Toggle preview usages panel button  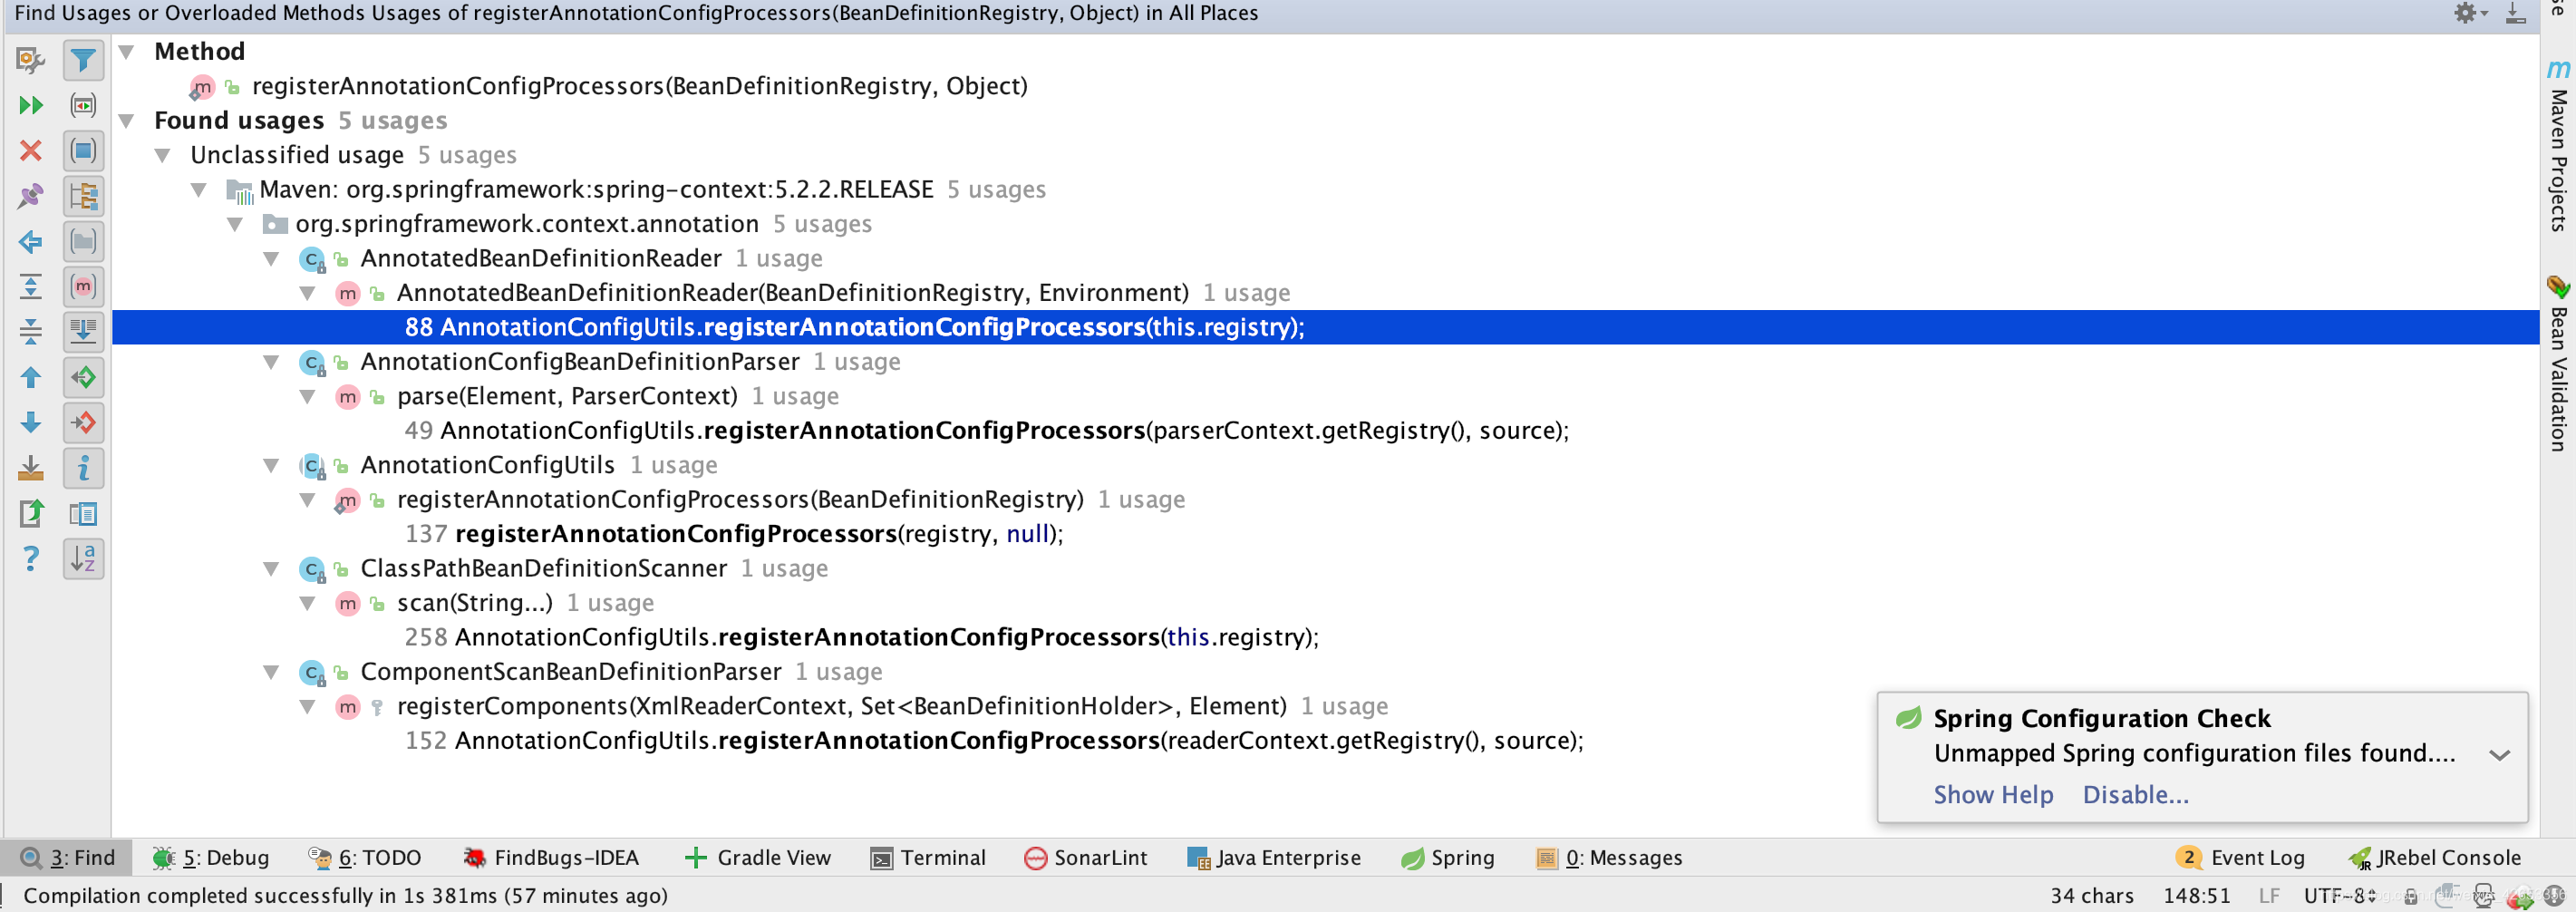point(83,513)
